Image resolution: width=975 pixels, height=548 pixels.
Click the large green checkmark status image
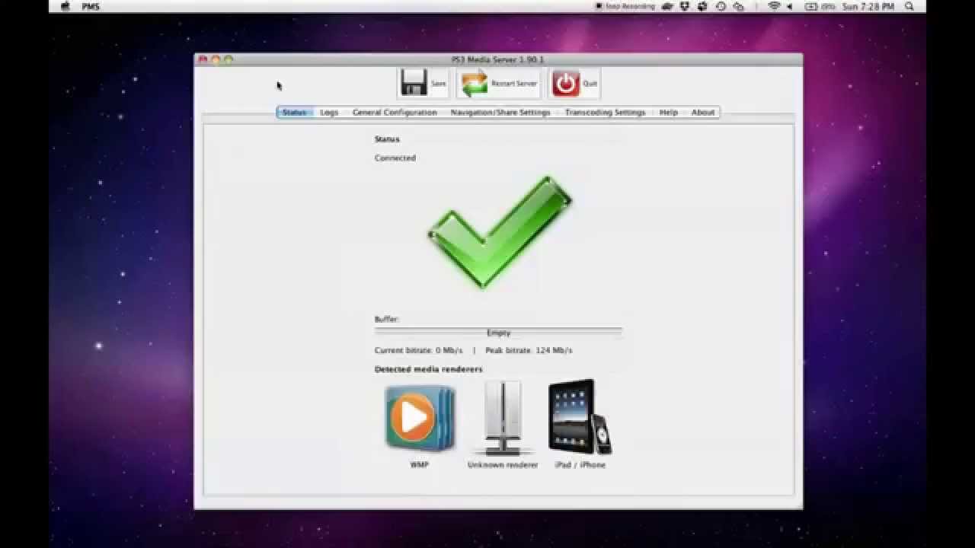[x=500, y=232]
